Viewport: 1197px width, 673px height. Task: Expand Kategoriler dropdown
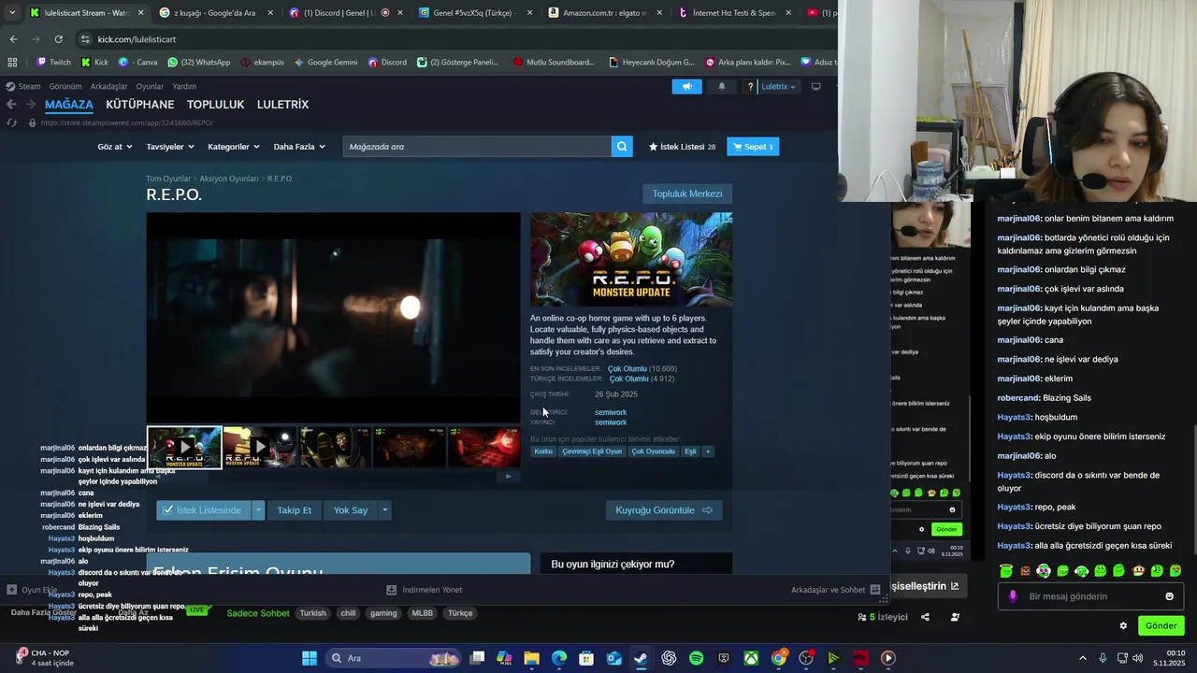234,147
